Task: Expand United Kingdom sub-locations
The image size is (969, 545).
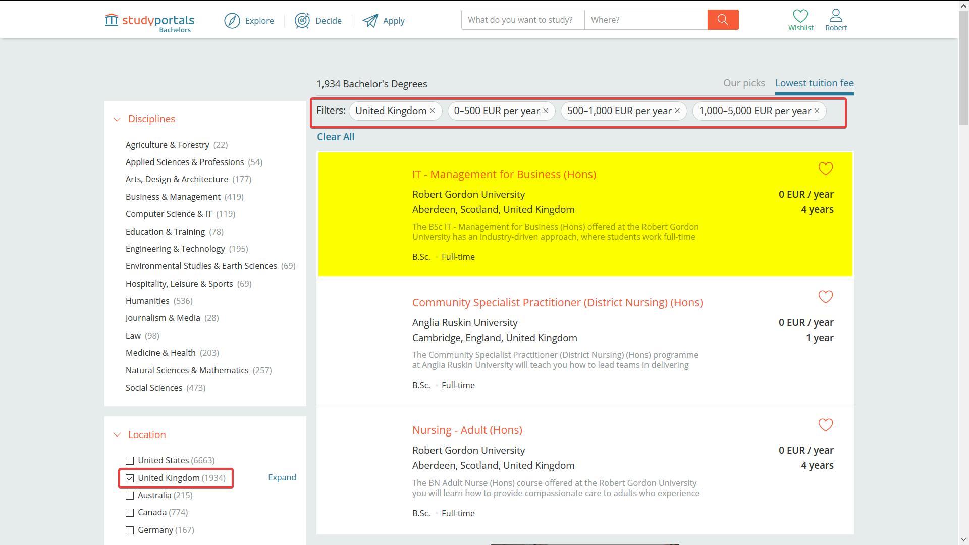Action: point(282,477)
